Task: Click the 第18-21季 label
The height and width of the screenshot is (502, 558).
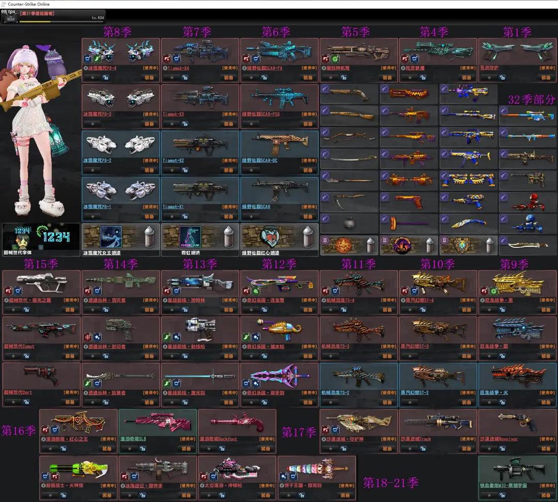Action: [391, 483]
